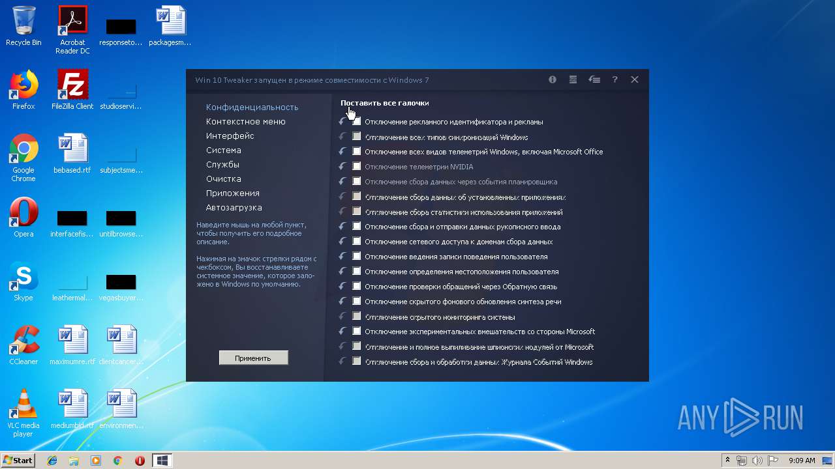This screenshot has width=835, height=469.
Task: Select the bebased.rtf document icon
Action: pyautogui.click(x=72, y=154)
